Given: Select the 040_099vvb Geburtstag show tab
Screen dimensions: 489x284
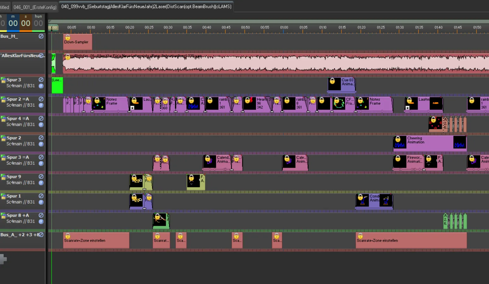Looking at the screenshot, I should point(146,7).
